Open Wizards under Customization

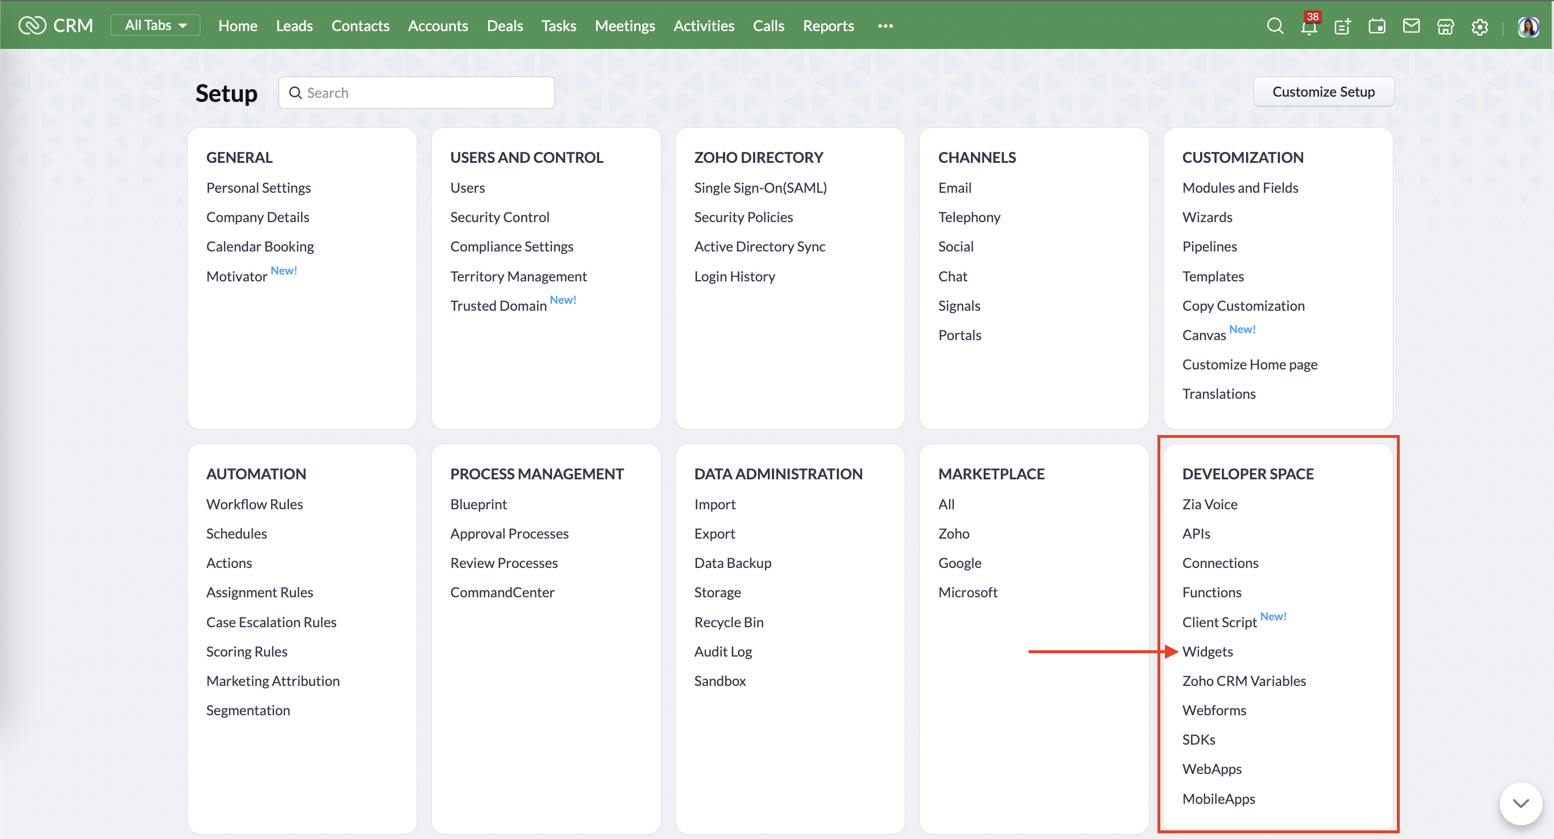pos(1207,217)
